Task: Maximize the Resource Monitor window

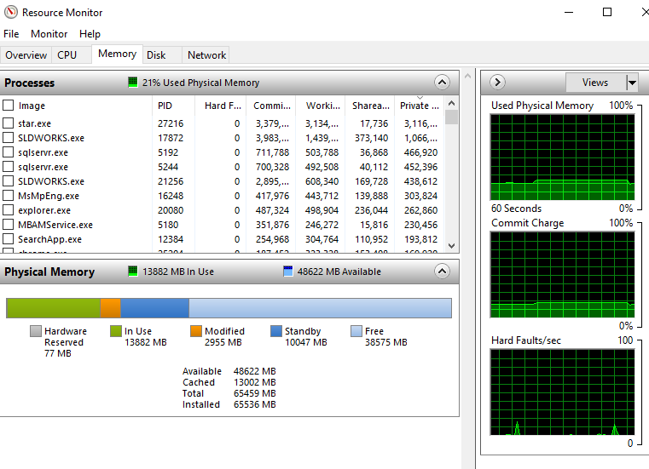Action: [x=606, y=12]
